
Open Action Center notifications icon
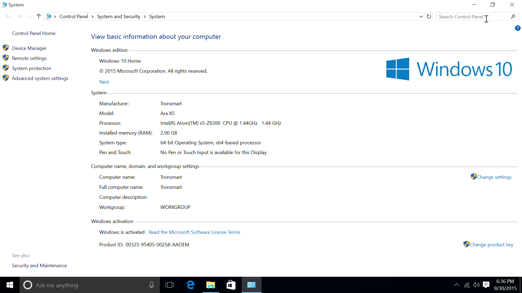click(486, 285)
